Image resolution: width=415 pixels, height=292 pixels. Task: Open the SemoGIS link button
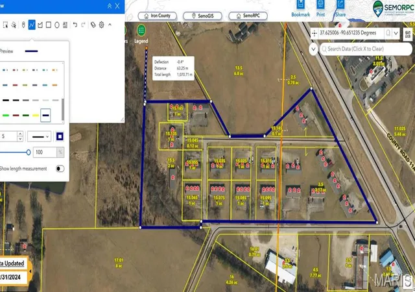click(202, 16)
